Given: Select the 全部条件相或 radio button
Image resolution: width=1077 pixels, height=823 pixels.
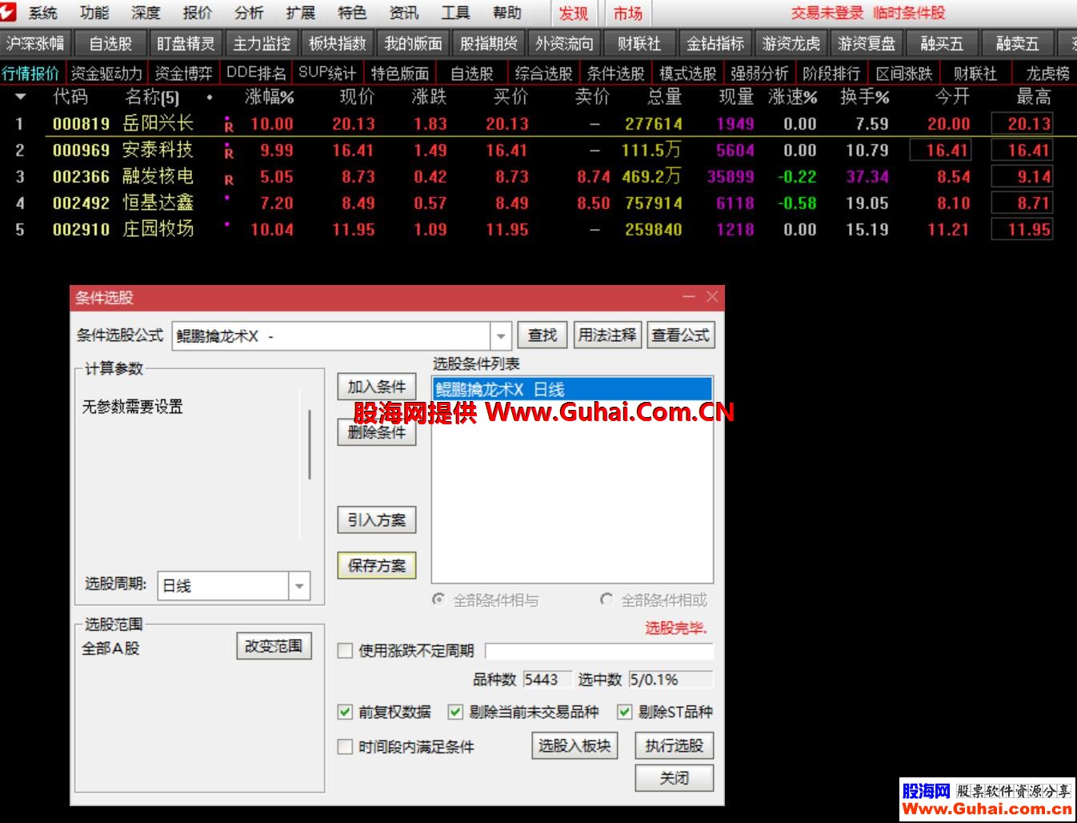Looking at the screenshot, I should pos(607,600).
